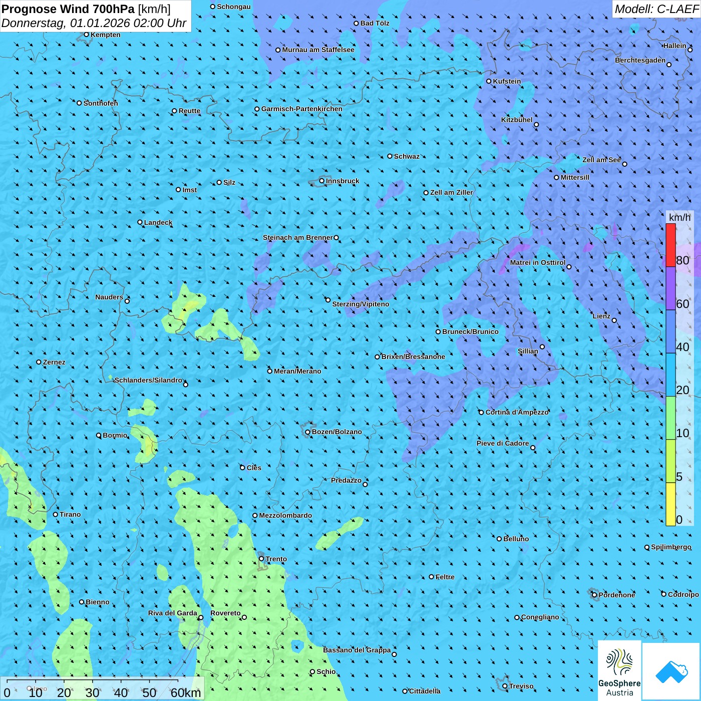This screenshot has height=701, width=701.
Task: Click the Murnau am Staffelsee label
Action: pos(318,50)
